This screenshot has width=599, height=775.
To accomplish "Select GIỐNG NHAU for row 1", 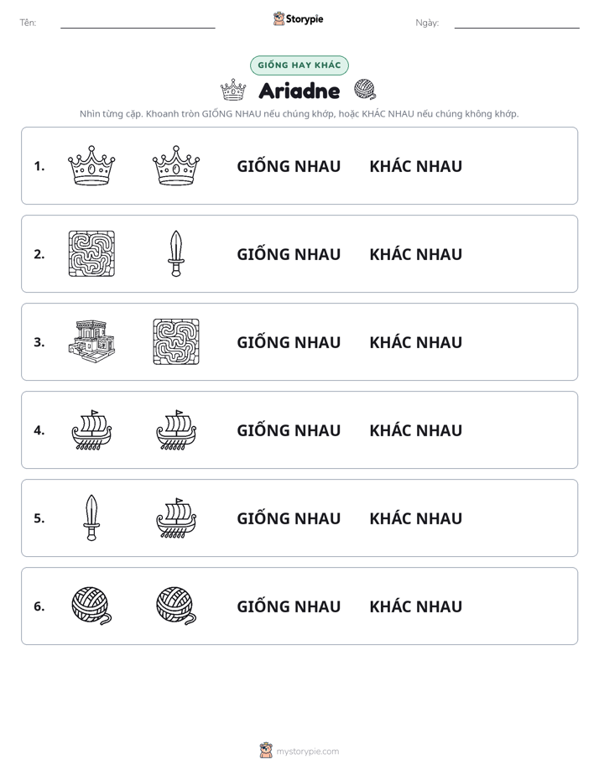I will point(289,165).
